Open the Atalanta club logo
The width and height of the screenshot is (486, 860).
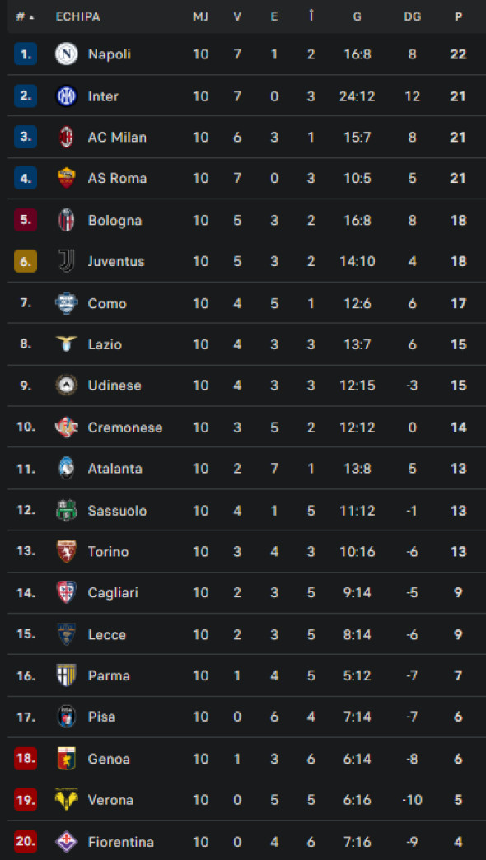pyautogui.click(x=68, y=468)
